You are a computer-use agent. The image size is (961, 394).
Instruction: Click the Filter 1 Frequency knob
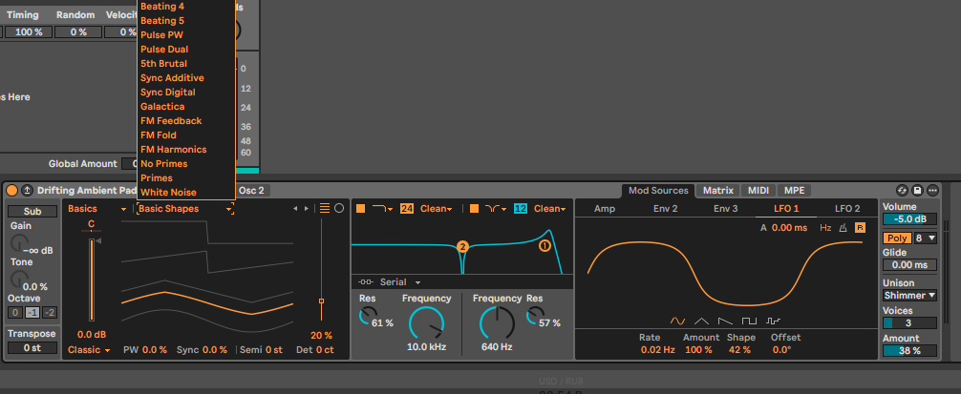tap(427, 324)
